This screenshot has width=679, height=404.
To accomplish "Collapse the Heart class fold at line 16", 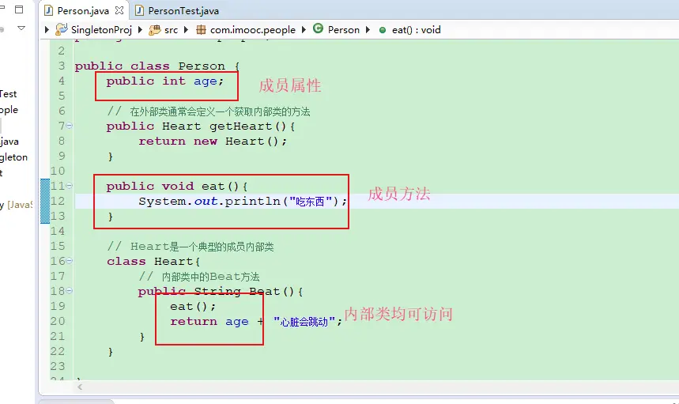I will click(70, 261).
